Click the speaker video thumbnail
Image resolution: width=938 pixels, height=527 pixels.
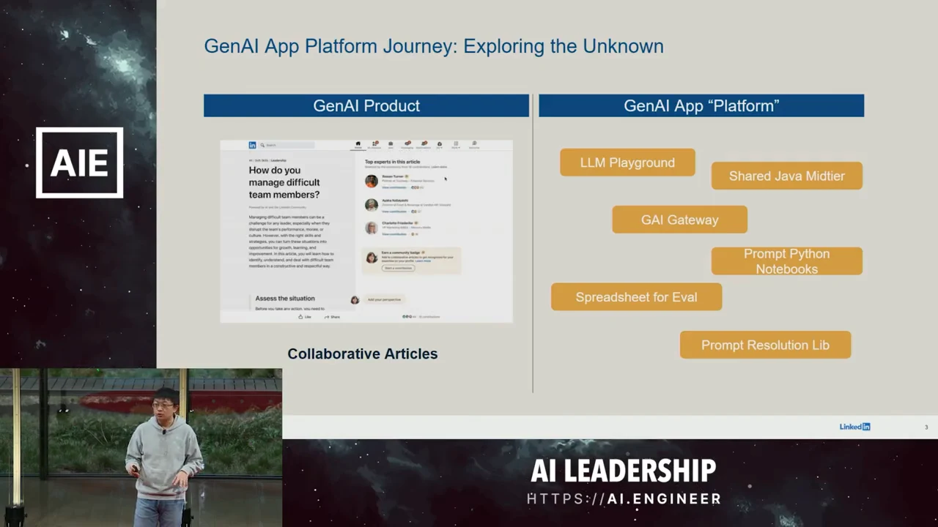click(x=141, y=448)
